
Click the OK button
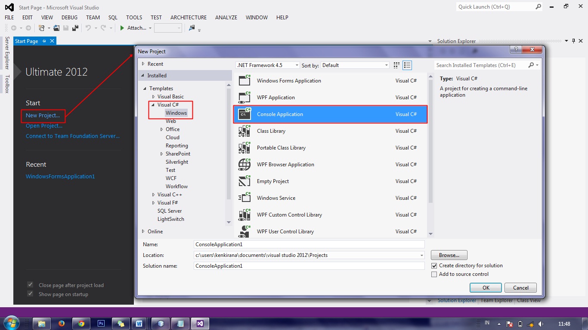coord(486,288)
